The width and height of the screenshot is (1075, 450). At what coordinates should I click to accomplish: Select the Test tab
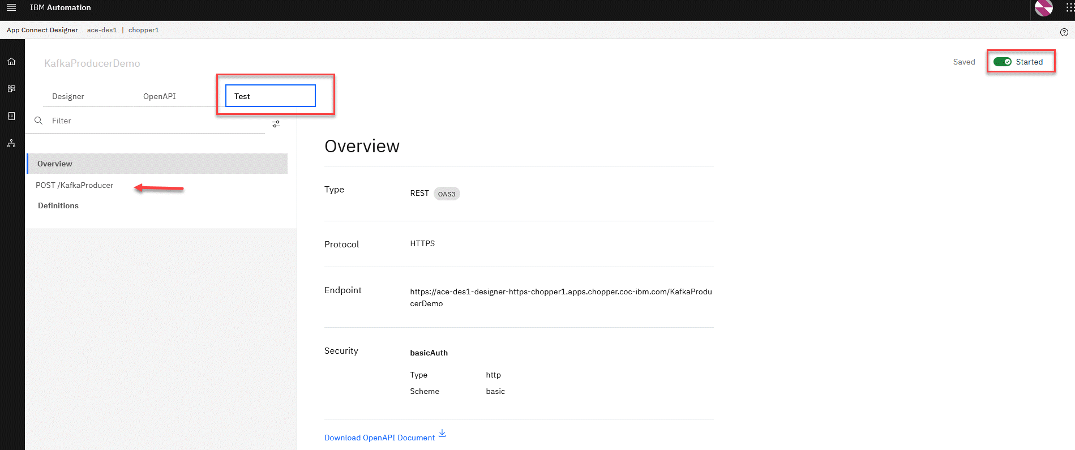(x=270, y=96)
